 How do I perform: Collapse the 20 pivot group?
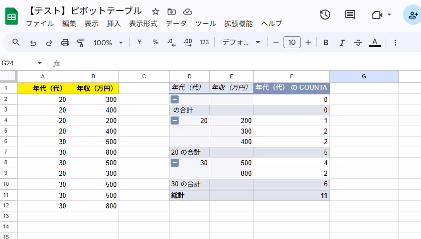[175, 121]
